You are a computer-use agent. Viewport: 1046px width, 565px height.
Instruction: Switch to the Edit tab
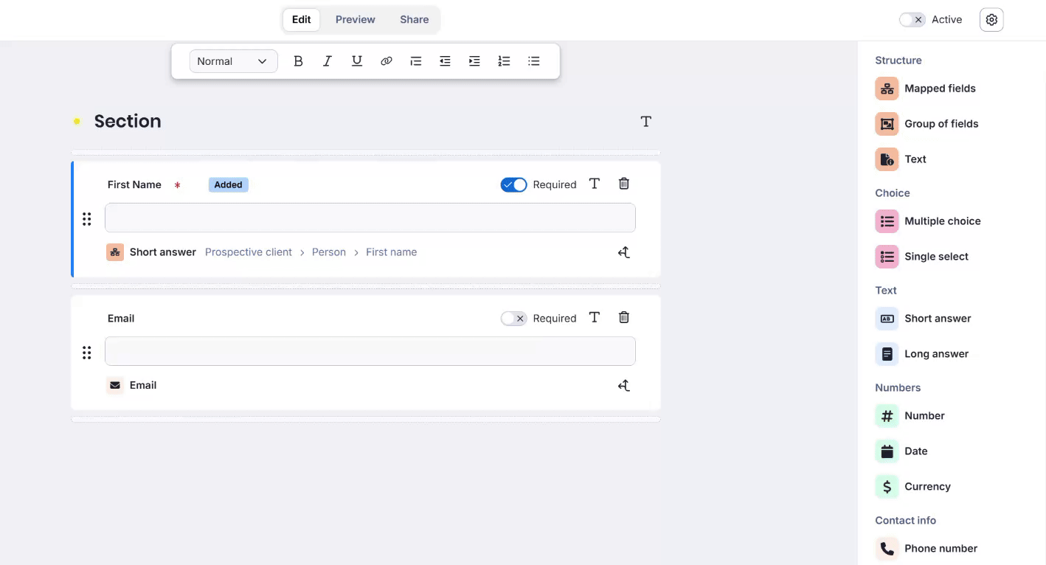point(302,20)
